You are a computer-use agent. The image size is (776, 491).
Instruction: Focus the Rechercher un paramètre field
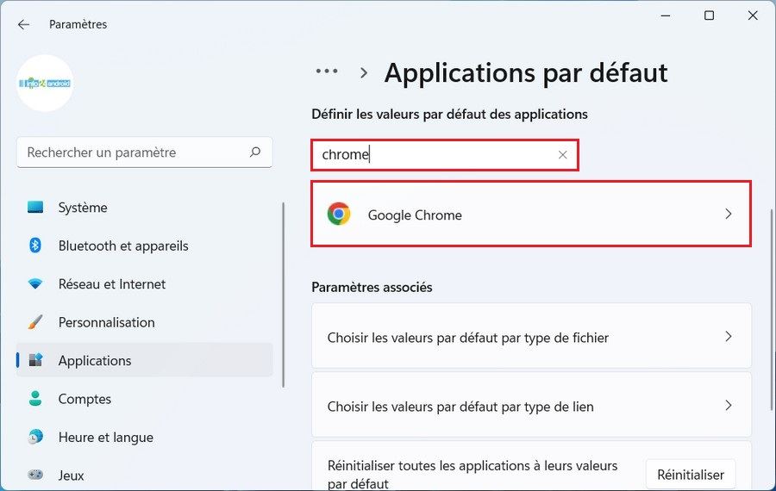click(145, 152)
